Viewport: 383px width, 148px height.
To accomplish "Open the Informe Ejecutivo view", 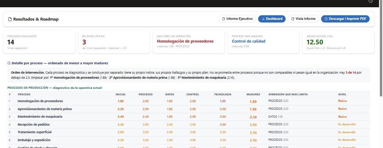I will [237, 19].
